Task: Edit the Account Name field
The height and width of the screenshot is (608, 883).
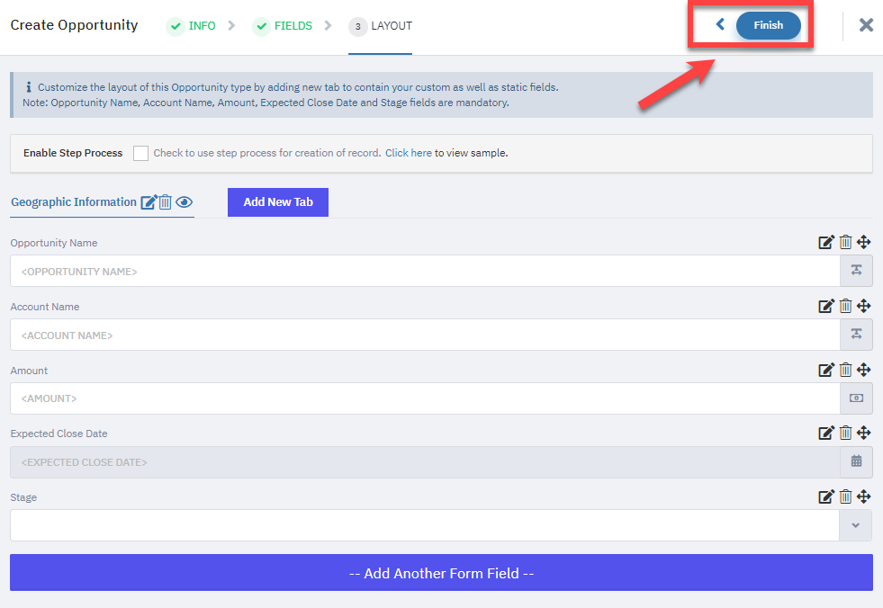Action: point(826,306)
